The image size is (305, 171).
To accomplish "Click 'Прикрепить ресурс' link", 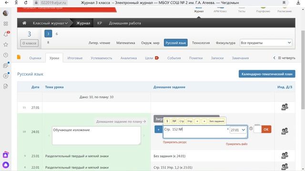I will [x=175, y=142].
